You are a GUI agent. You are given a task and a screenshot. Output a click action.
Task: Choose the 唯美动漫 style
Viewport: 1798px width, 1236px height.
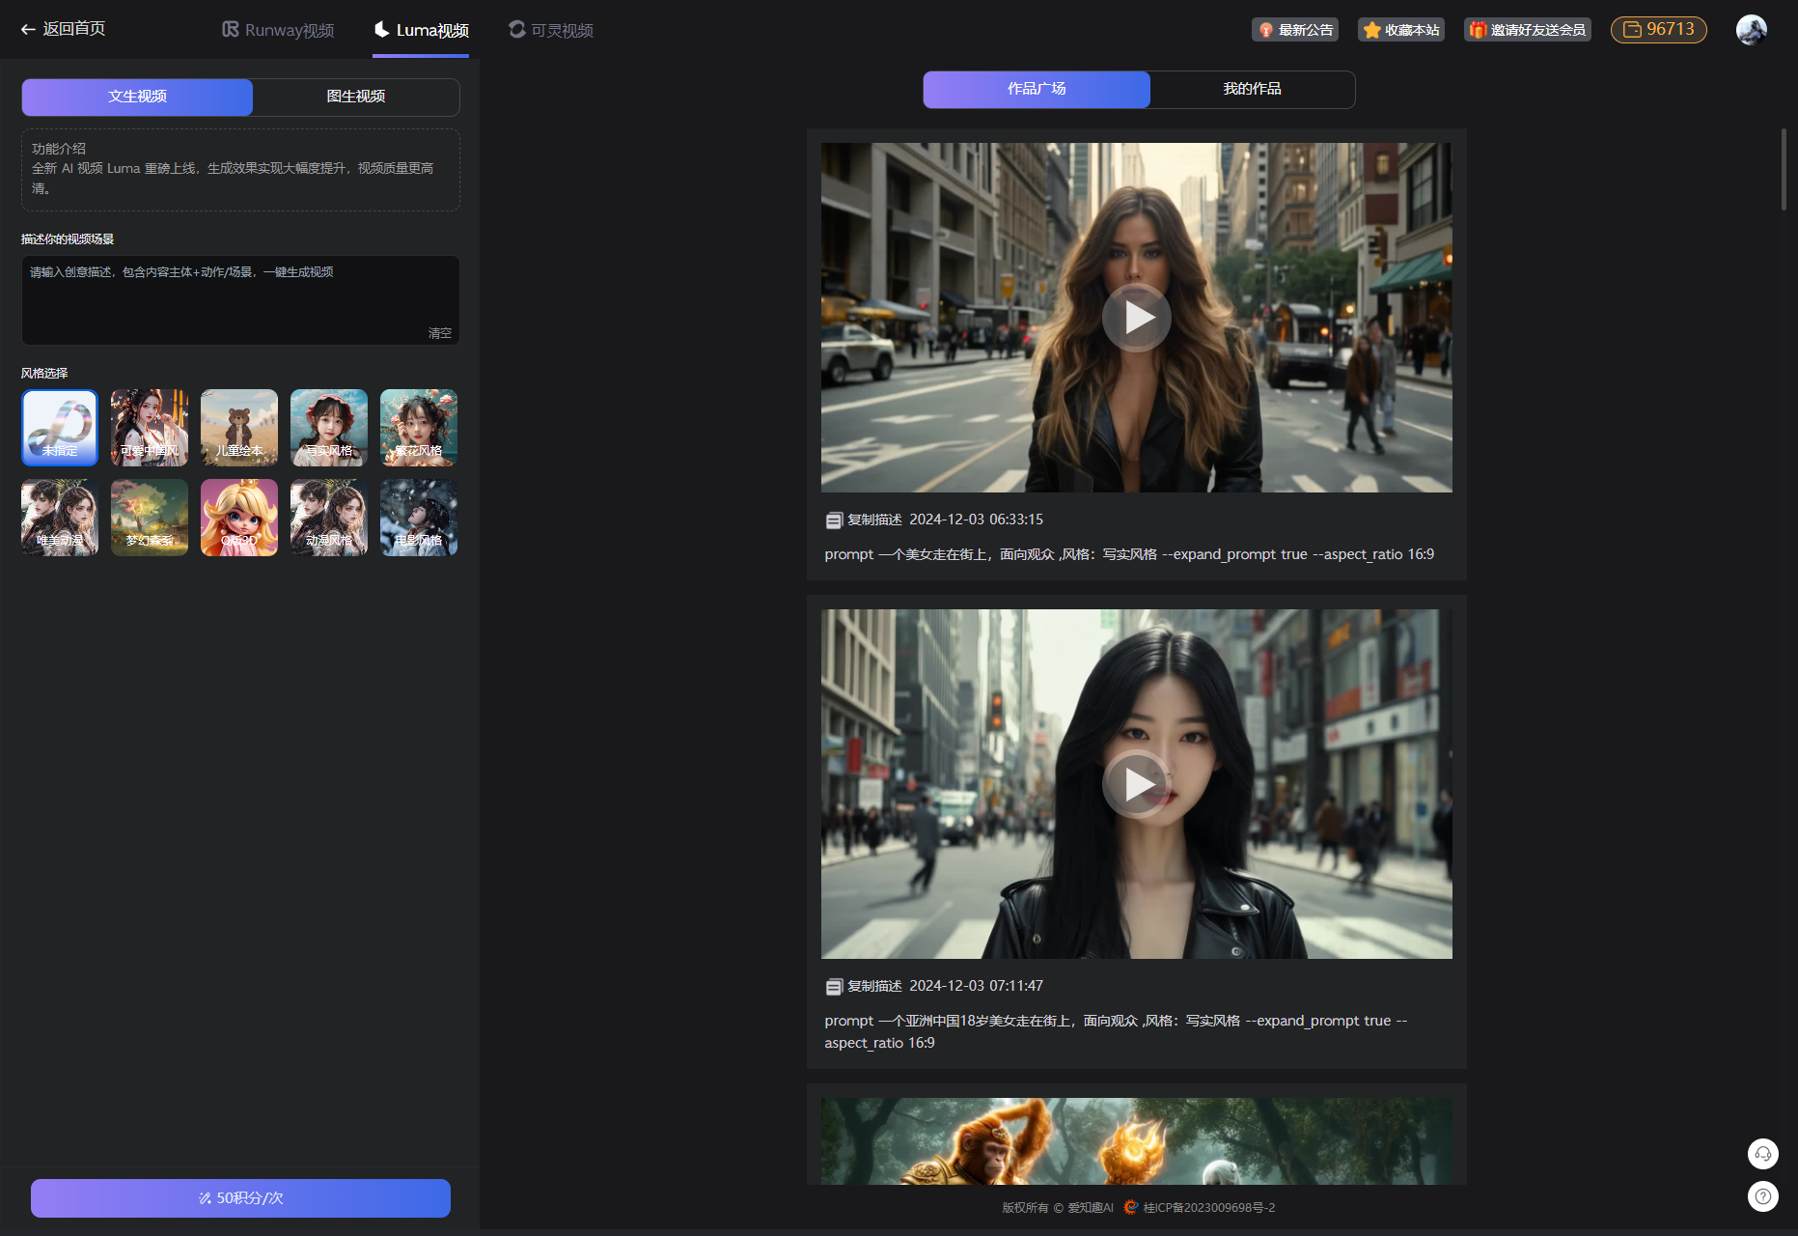tap(60, 518)
